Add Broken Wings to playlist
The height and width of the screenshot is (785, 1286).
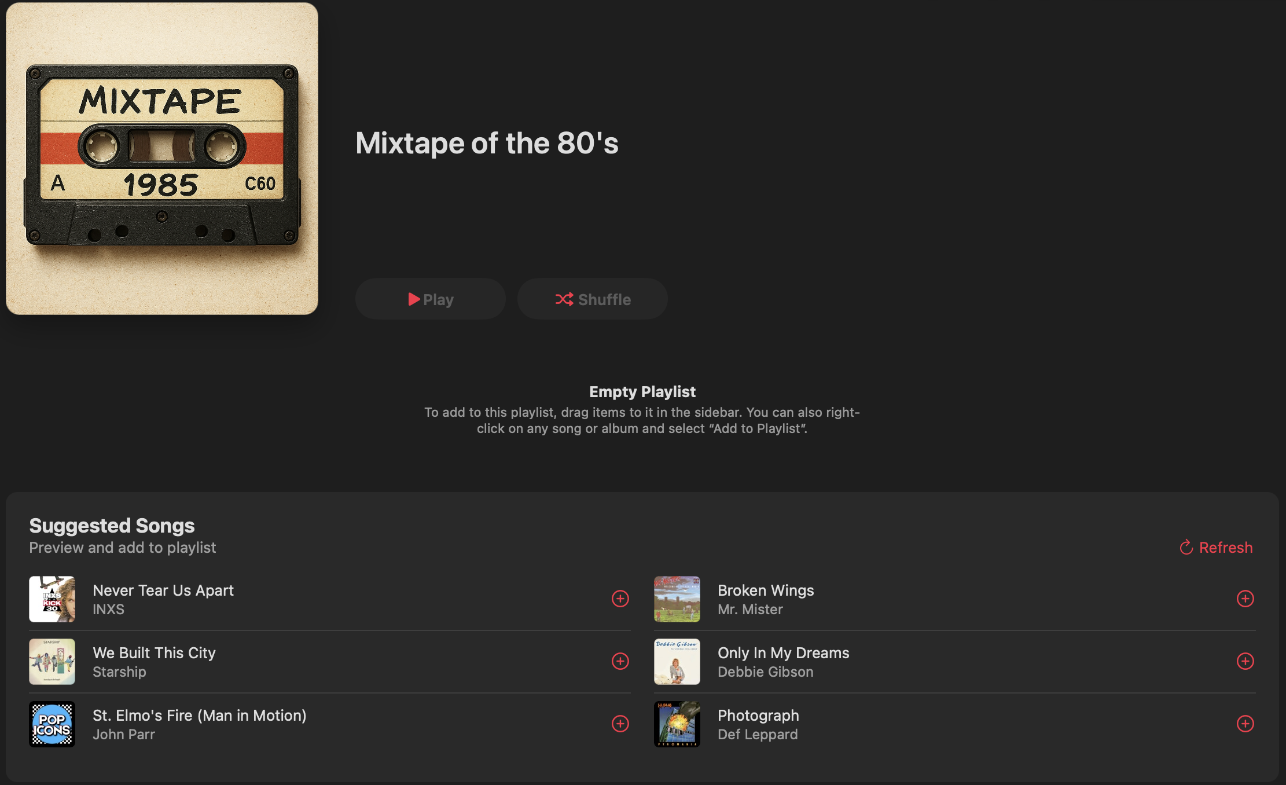1245,599
